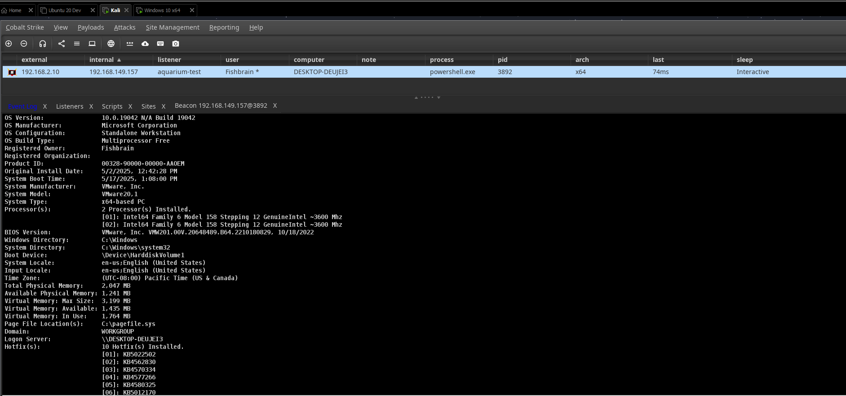
Task: Expand split pane with the down arrow
Action: point(439,97)
